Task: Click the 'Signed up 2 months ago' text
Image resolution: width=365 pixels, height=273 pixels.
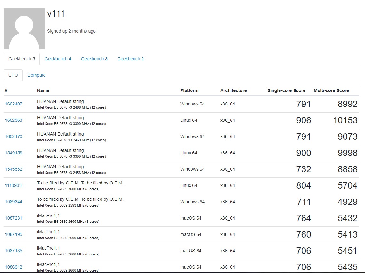Action: [71, 31]
